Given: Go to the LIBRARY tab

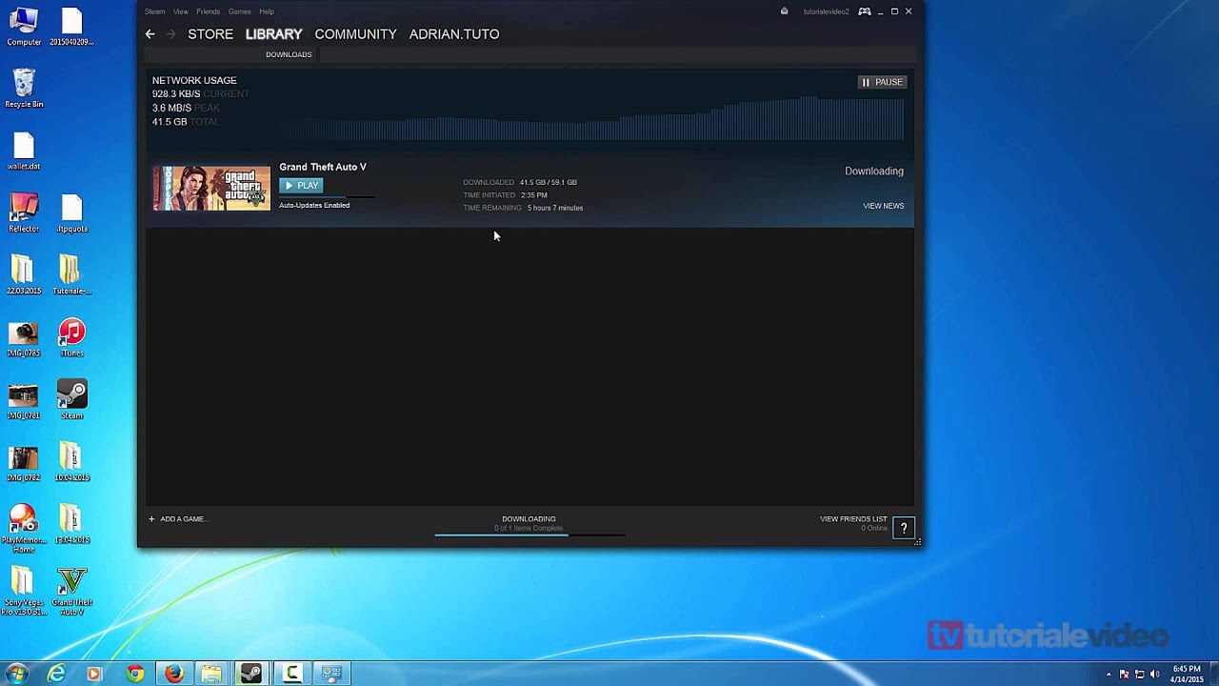Looking at the screenshot, I should point(273,34).
